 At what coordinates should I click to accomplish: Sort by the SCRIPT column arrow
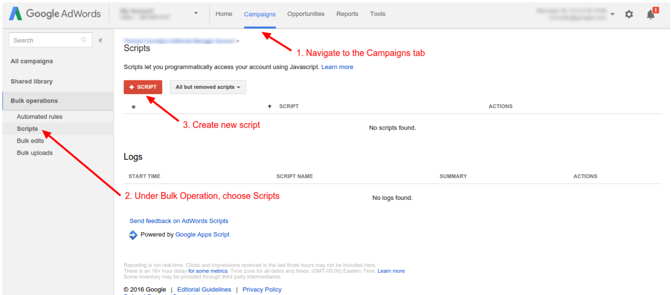270,106
